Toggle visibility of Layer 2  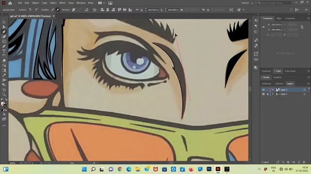click(x=263, y=90)
